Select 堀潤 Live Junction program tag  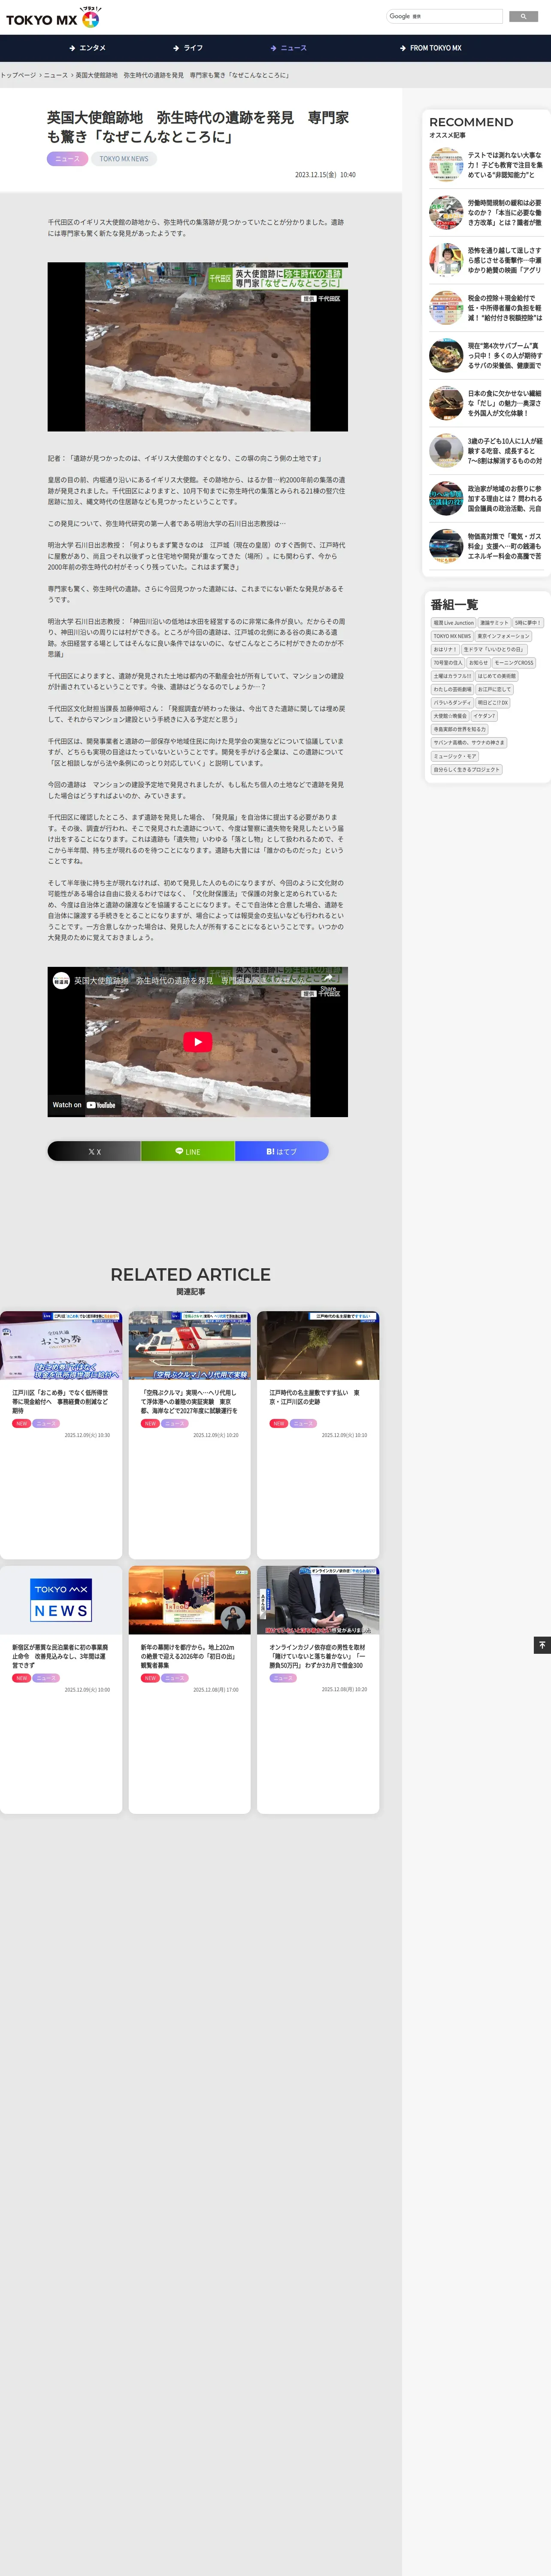(x=453, y=623)
